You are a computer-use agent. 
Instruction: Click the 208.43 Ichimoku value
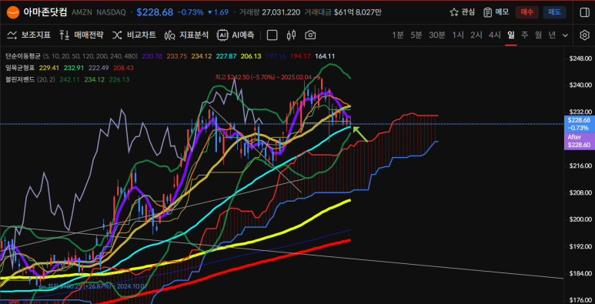123,68
